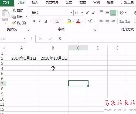The height and width of the screenshot is (114, 136).
Task: Click the Paste clipboard icon
Action: [5, 13]
